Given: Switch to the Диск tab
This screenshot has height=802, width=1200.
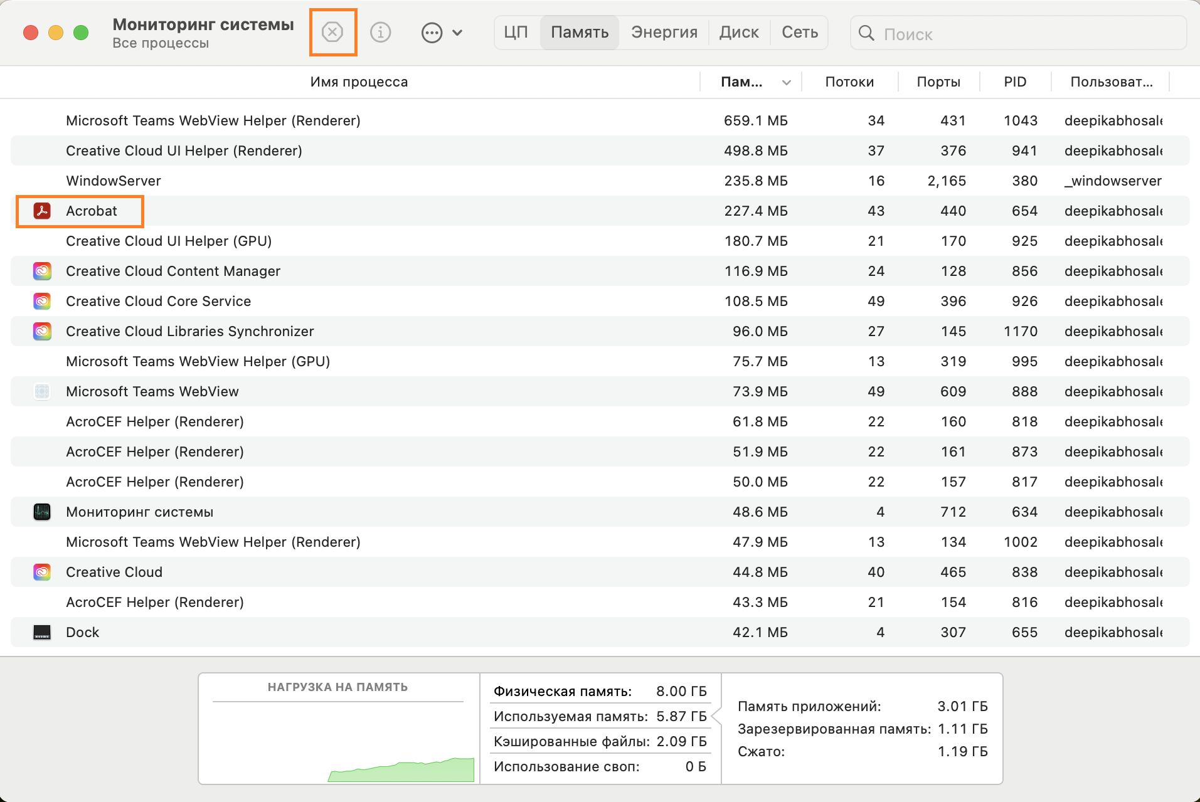Looking at the screenshot, I should [740, 32].
